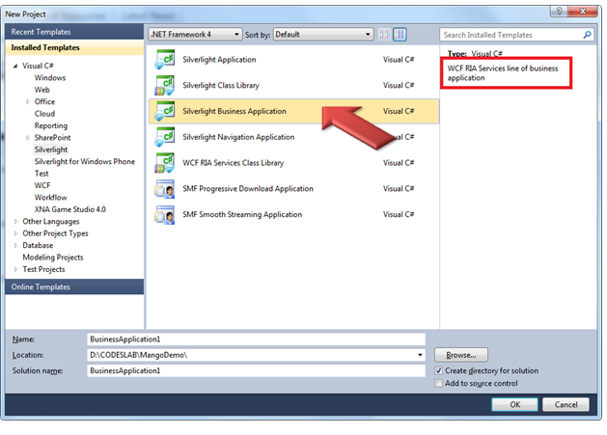Click the Silverlight Application template icon
Viewport: 607px width, 435px height.
coord(164,60)
